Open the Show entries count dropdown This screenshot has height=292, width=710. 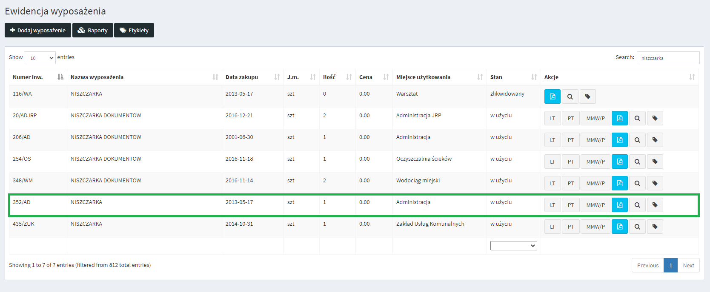pyautogui.click(x=40, y=58)
